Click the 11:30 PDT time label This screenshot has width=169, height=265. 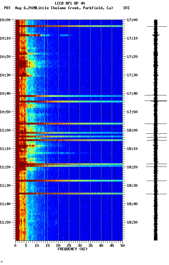(x=5, y=186)
